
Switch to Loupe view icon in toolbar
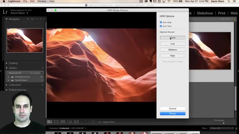tap(56, 122)
